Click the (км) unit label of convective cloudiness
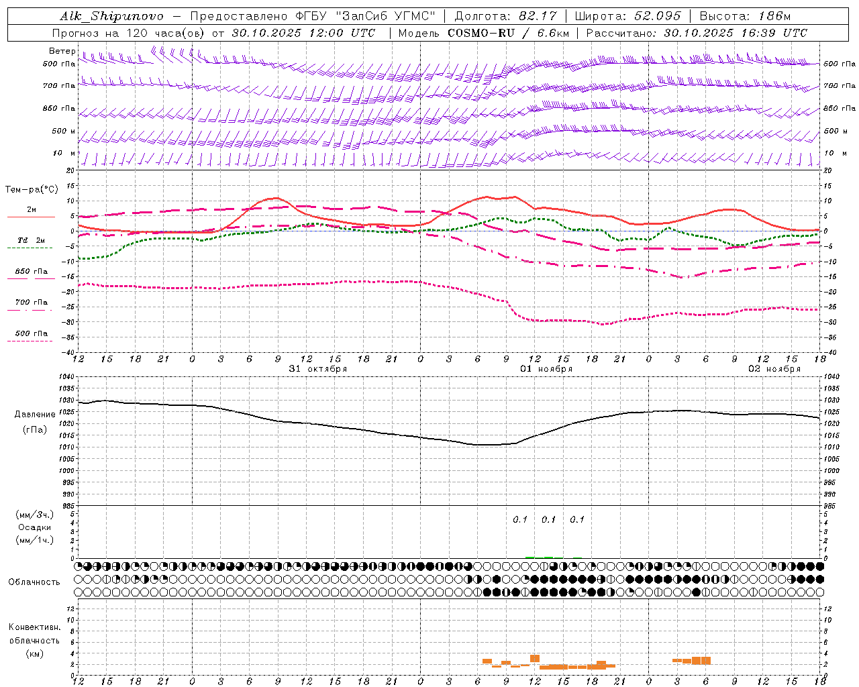The height and width of the screenshot is (687, 859). click(34, 653)
